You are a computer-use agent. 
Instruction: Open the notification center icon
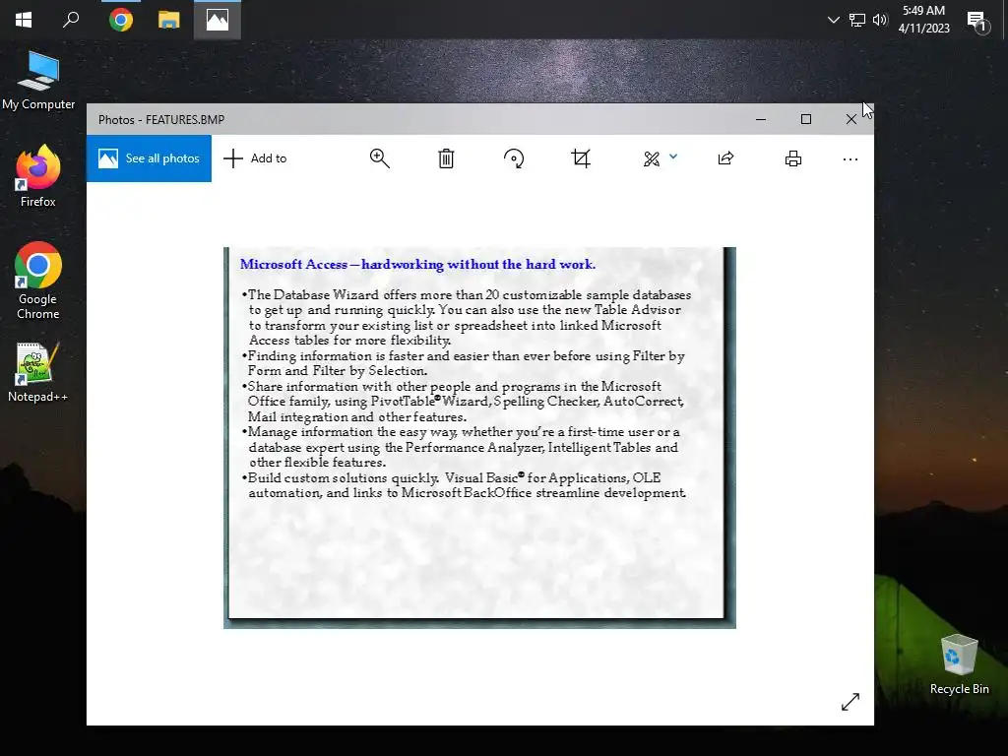coord(977,21)
